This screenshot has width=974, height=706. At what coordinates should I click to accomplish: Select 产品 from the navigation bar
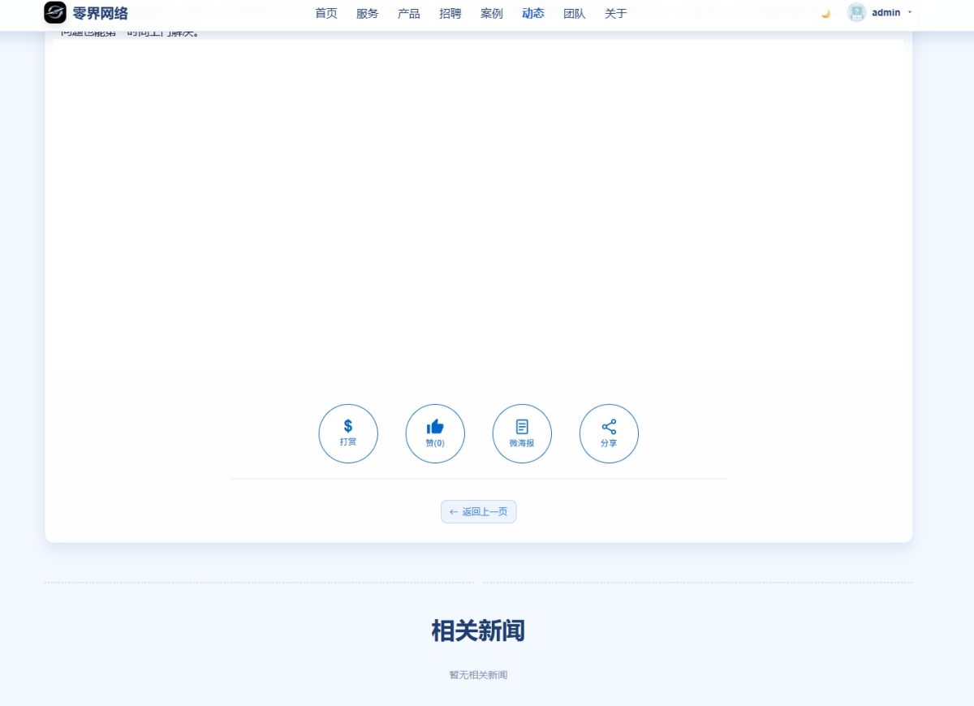(409, 14)
